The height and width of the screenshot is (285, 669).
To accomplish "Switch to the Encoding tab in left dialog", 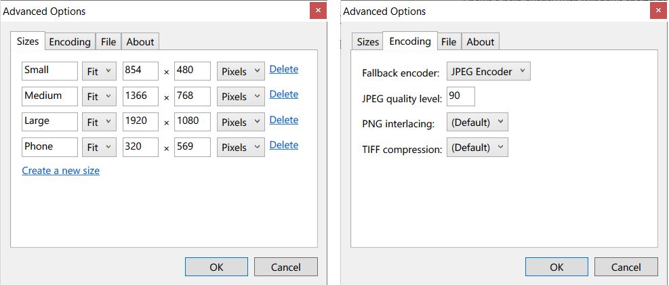I will pos(70,42).
